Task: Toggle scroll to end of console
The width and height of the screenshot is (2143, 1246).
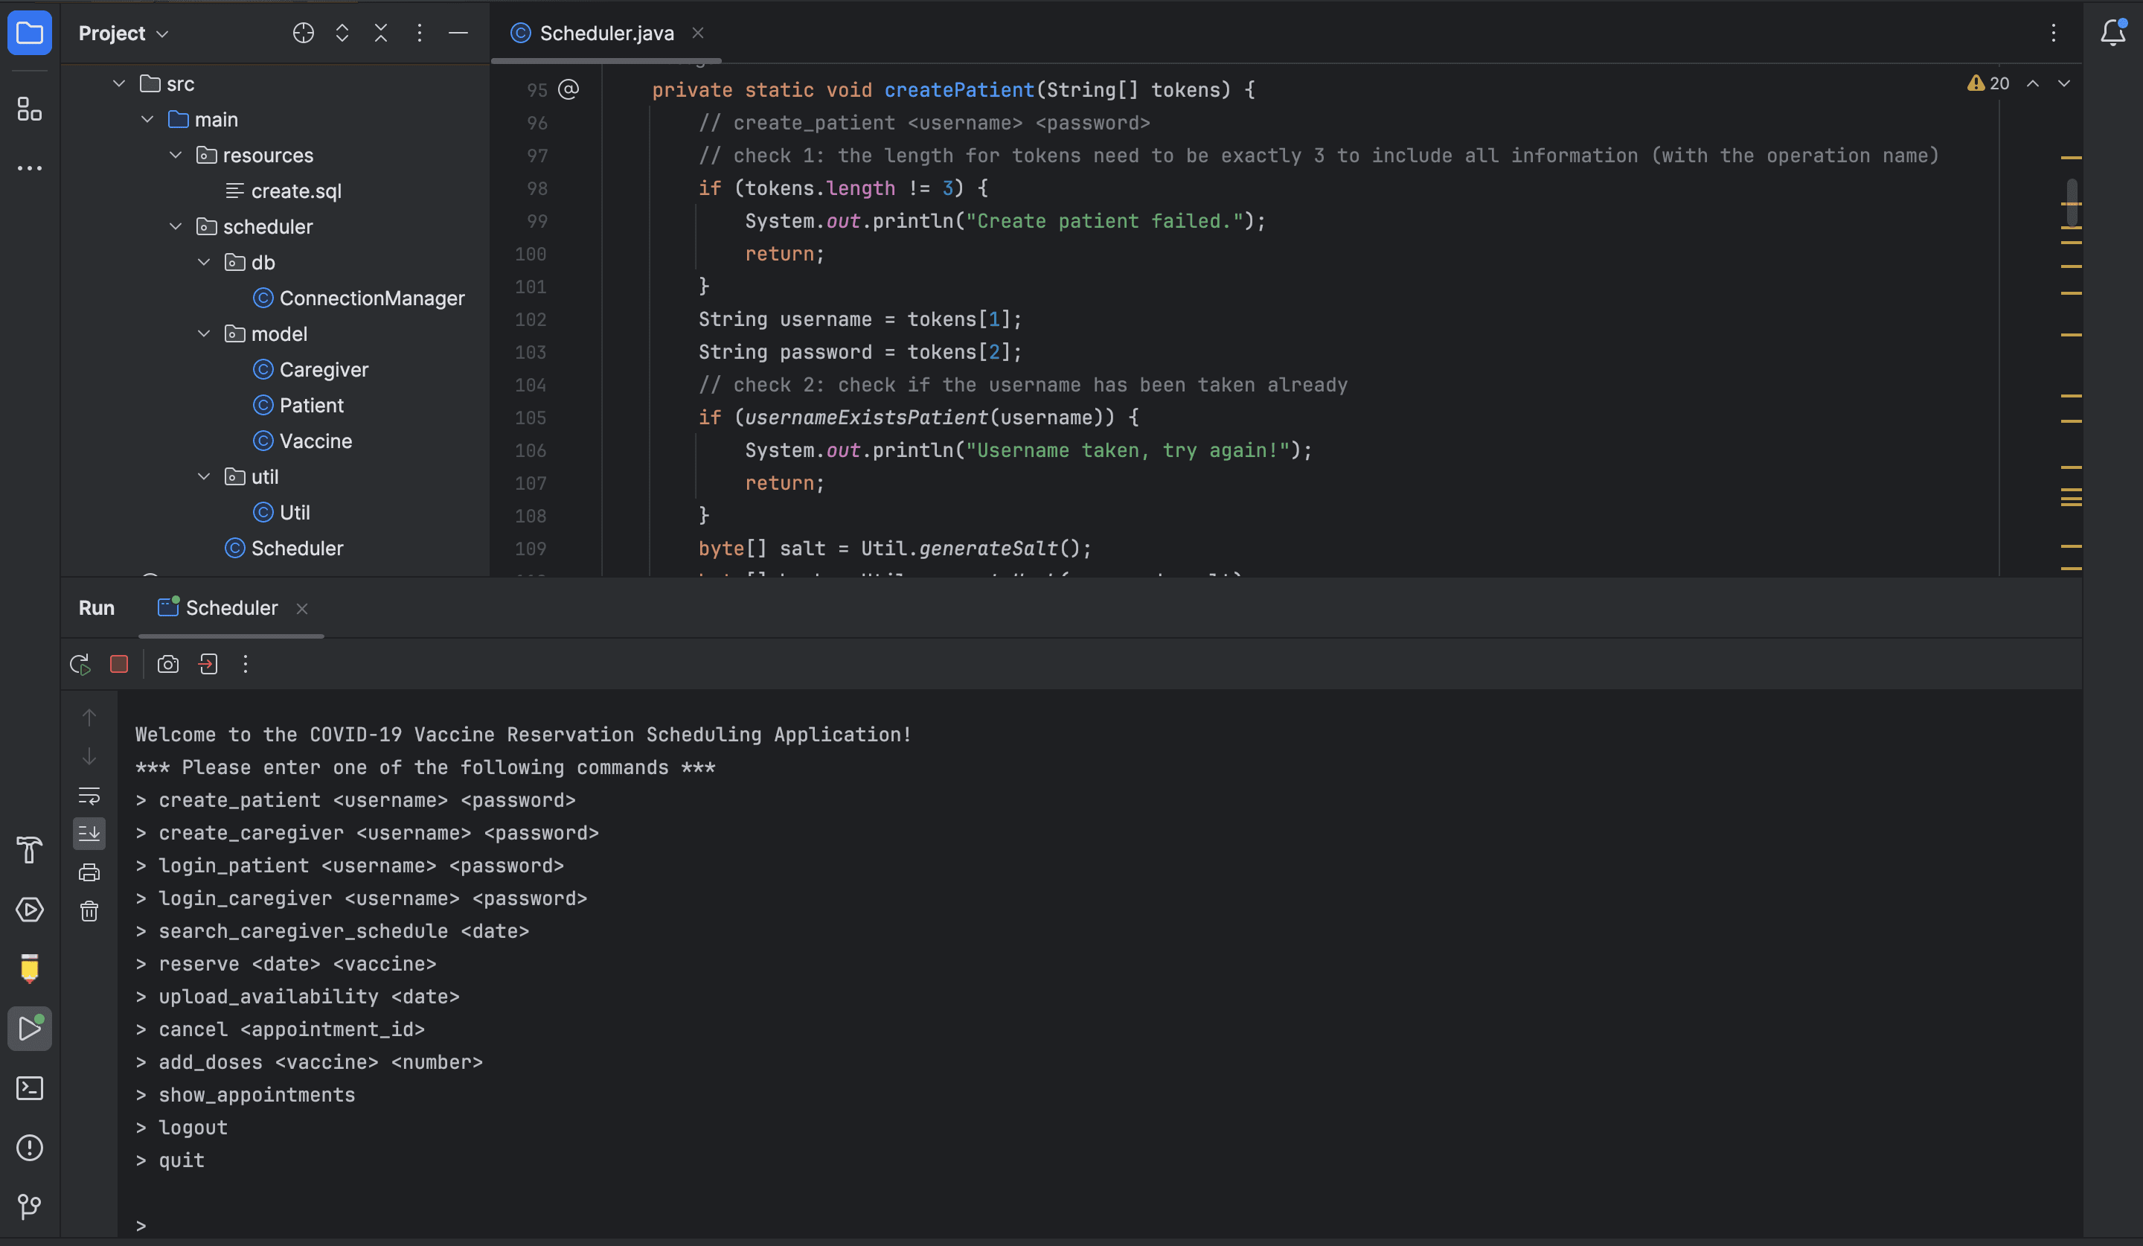Action: click(x=89, y=834)
